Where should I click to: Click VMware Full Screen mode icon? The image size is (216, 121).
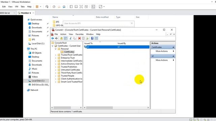coord(81,7)
